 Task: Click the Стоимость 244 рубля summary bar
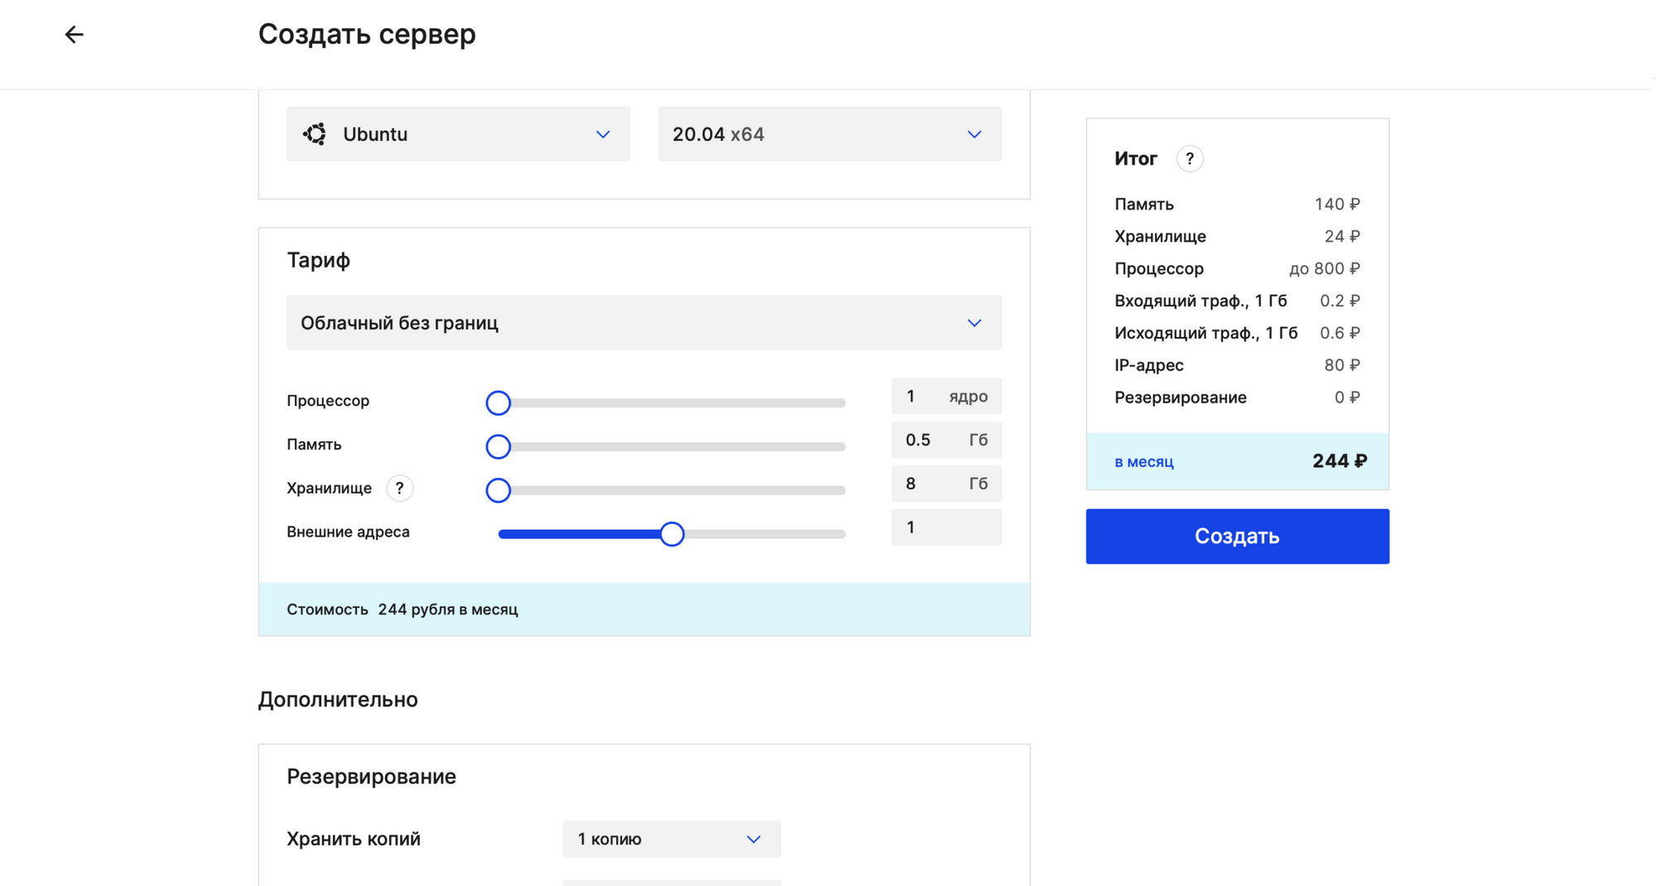[643, 609]
